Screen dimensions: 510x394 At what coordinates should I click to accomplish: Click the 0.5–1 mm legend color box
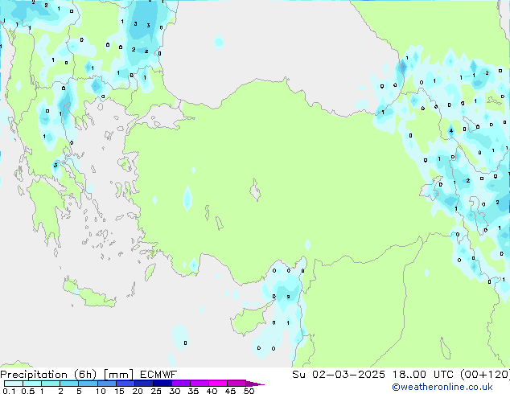(x=32, y=384)
